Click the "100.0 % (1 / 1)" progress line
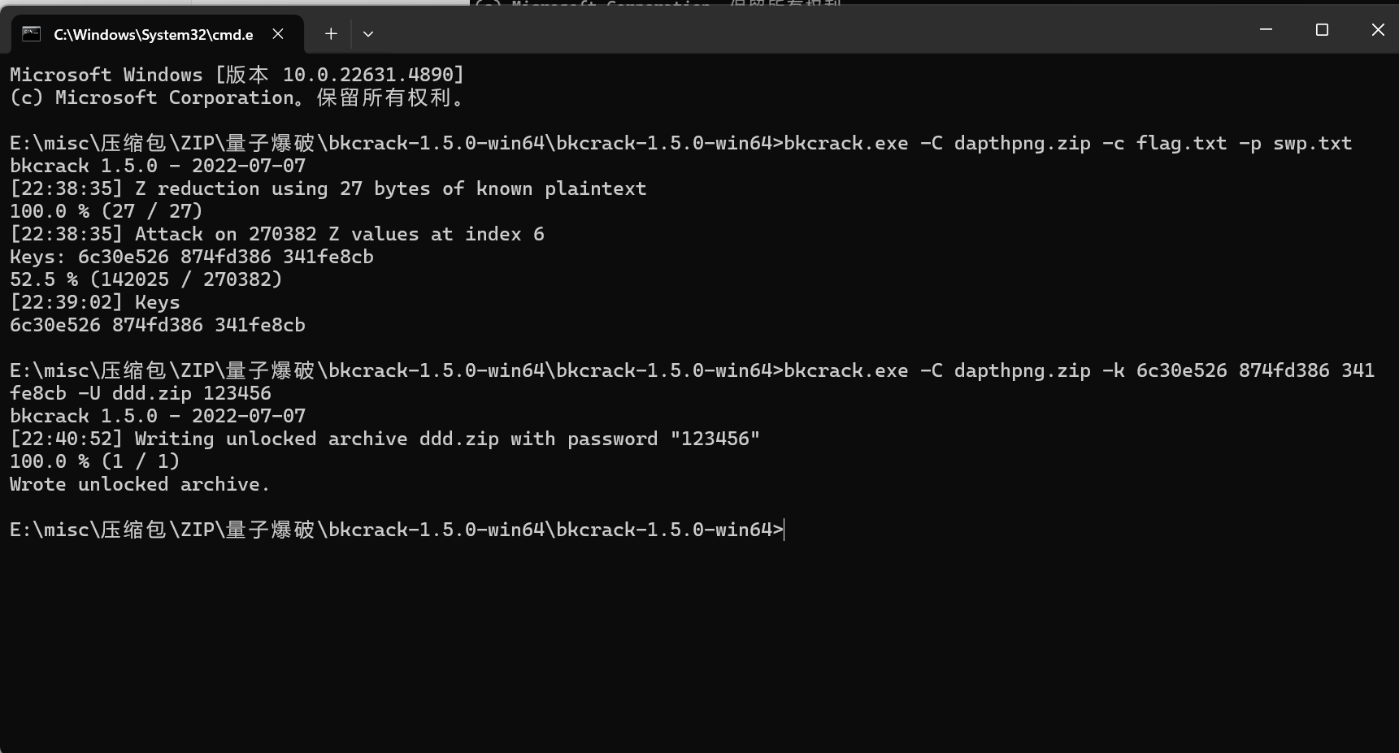 (x=95, y=461)
